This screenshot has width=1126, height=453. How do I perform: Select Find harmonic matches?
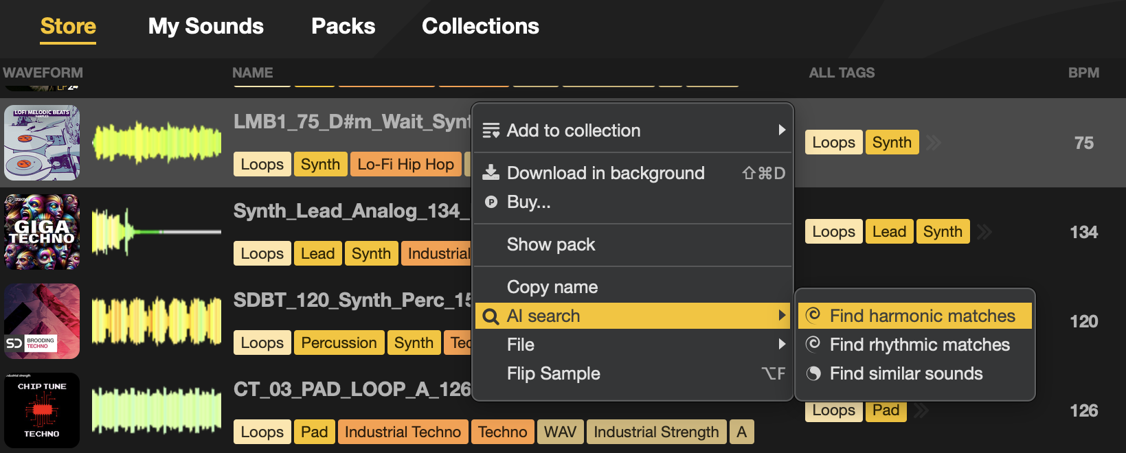[914, 316]
